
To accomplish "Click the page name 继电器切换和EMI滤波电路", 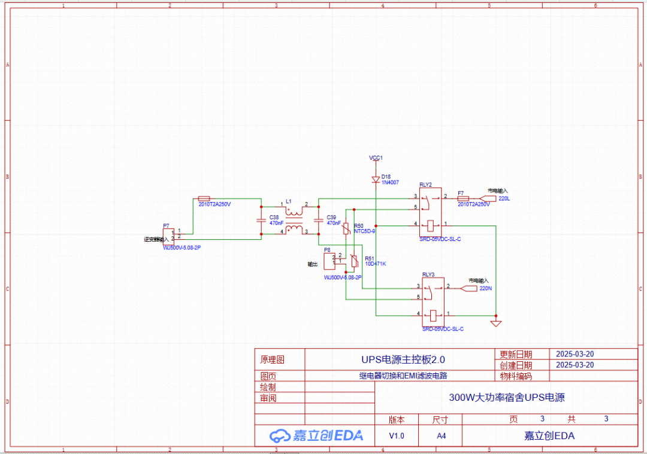I will pyautogui.click(x=403, y=376).
